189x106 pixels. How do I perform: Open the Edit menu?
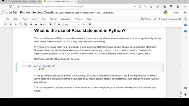pyautogui.click(x=16, y=19)
